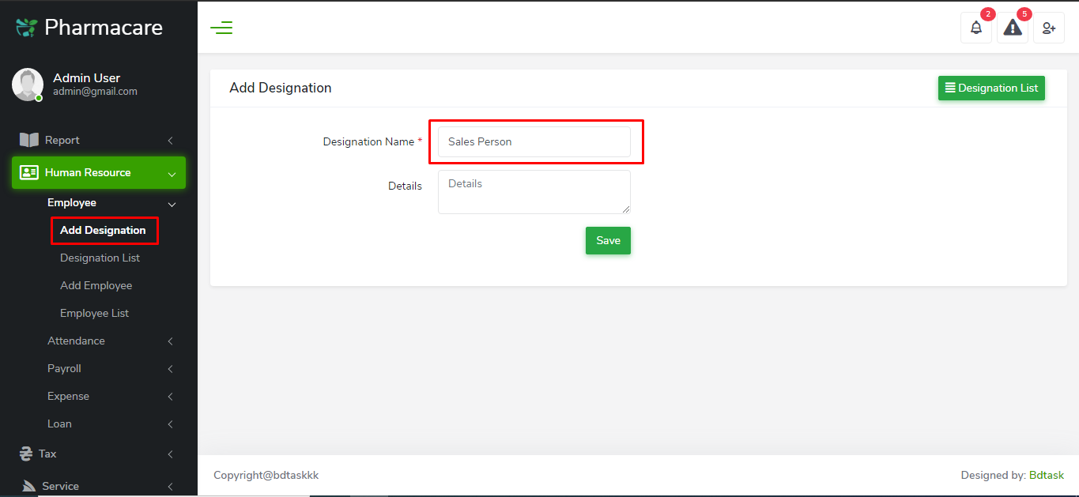Open the Bdtask link in the footer
This screenshot has width=1079, height=497.
coord(1046,475)
